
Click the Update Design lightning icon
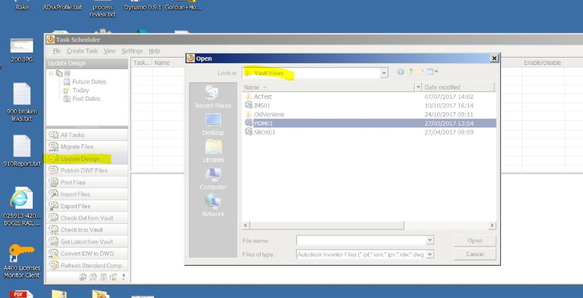coord(53,158)
